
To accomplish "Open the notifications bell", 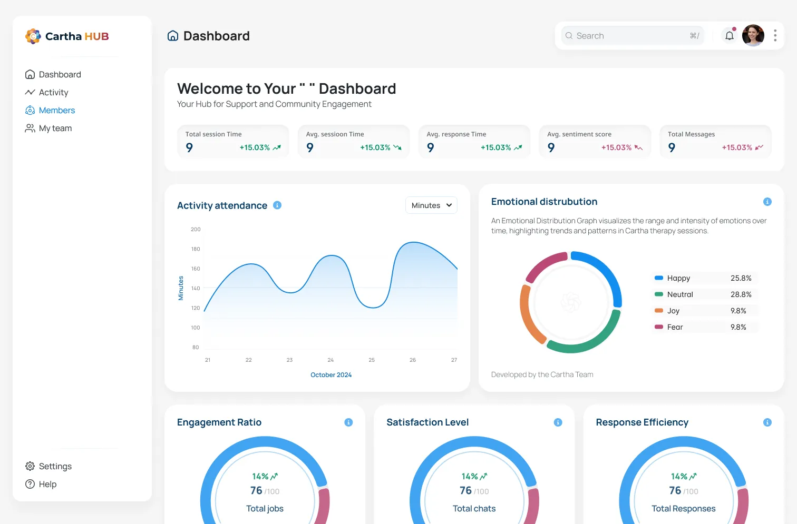I will pos(730,36).
